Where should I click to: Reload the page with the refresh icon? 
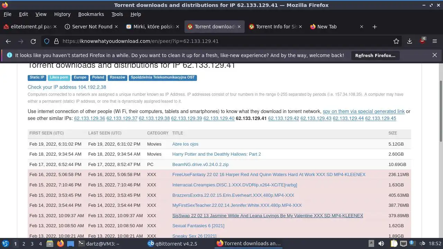pyautogui.click(x=33, y=41)
